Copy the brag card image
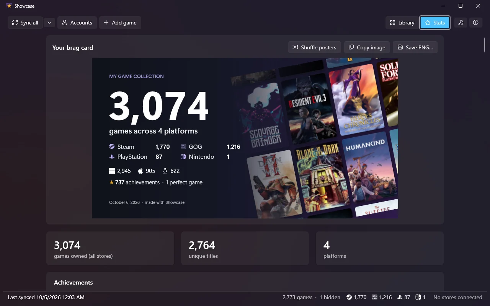Viewport: 490px width, 306px height. pos(367,47)
